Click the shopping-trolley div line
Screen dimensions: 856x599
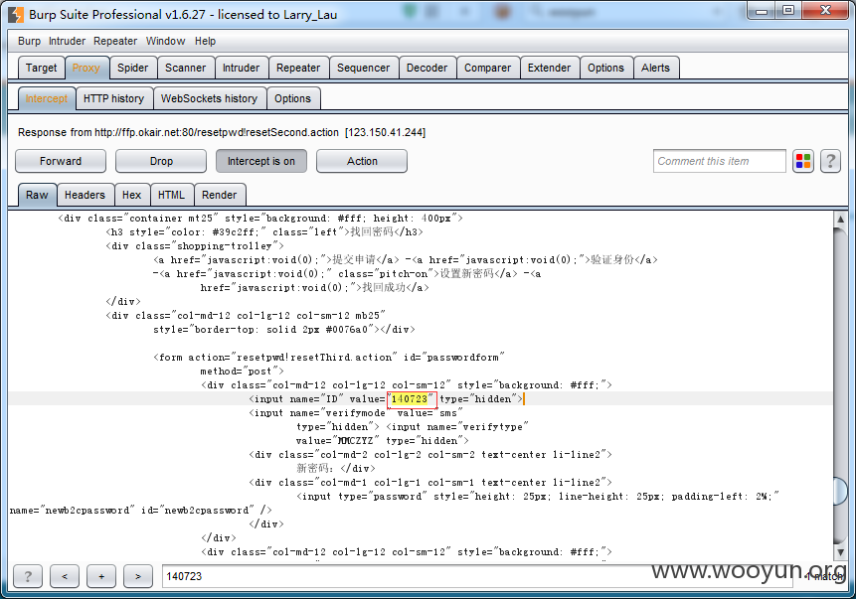[194, 246]
